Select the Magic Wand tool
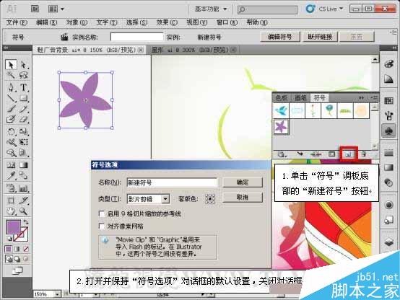 11,75
